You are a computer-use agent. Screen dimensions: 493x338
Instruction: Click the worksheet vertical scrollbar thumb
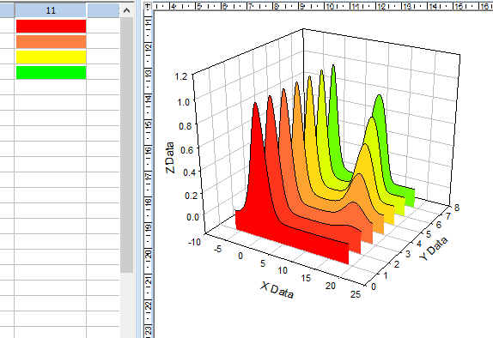coord(126,145)
